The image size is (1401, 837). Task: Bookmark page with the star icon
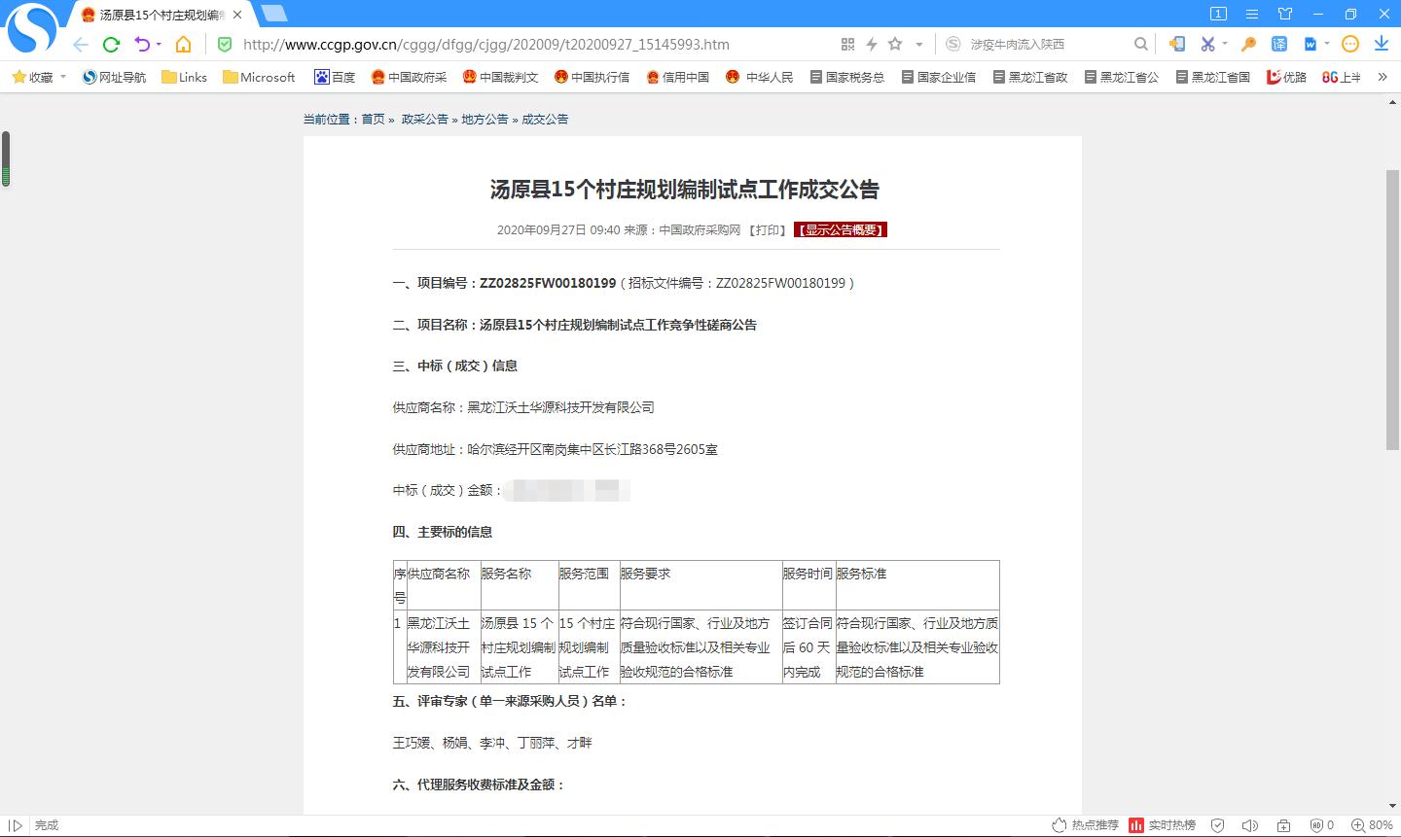pos(895,45)
